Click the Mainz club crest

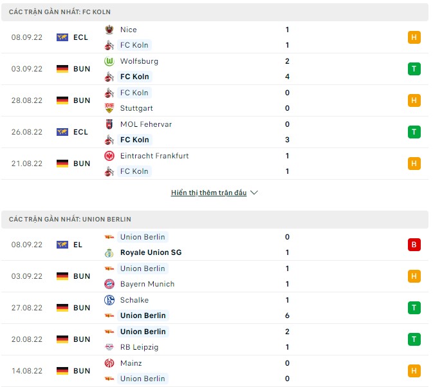[x=109, y=363]
